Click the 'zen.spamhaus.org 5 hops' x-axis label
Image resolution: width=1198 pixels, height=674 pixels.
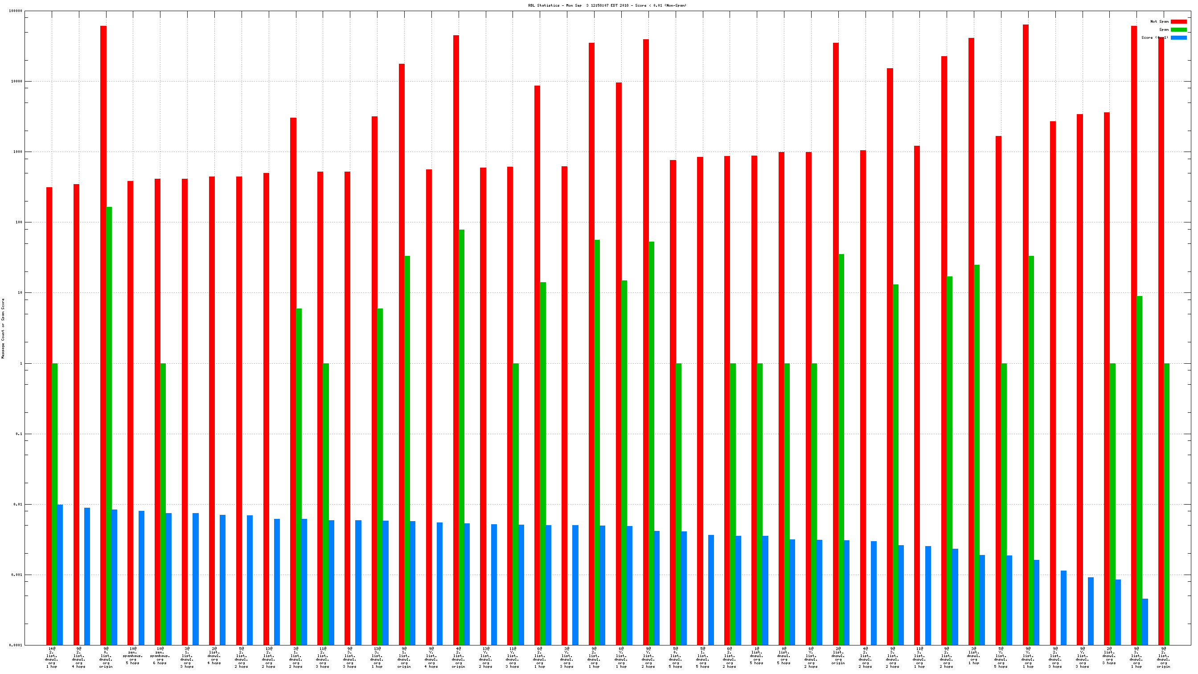click(133, 655)
